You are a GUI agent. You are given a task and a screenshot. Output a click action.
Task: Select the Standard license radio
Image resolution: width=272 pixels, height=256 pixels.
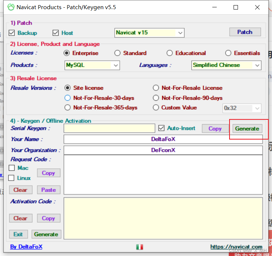pyautogui.click(x=118, y=53)
